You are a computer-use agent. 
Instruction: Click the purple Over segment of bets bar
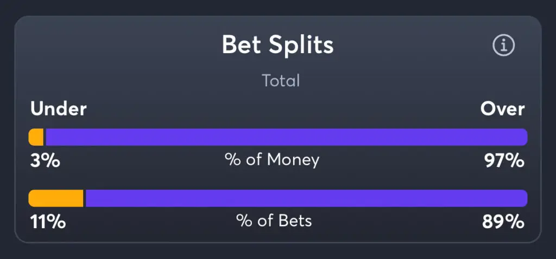tap(307, 198)
